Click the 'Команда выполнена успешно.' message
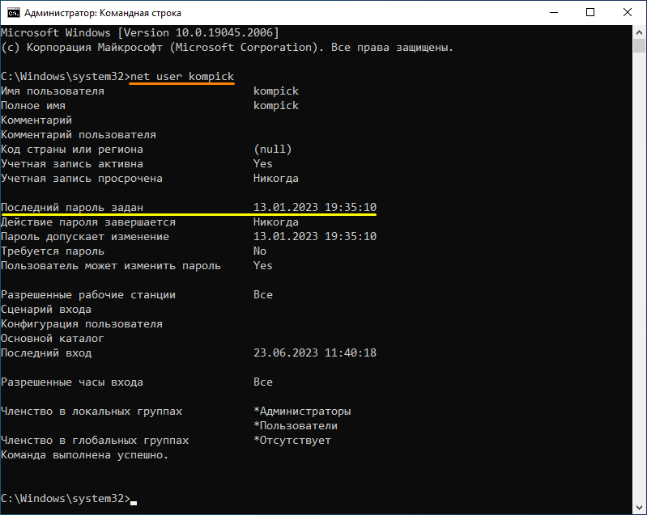Viewport: 647px width, 515px height. (84, 455)
